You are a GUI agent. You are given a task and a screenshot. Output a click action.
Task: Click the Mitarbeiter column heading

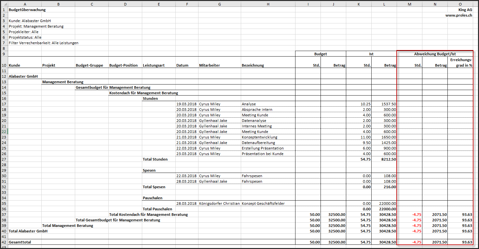pyautogui.click(x=209, y=65)
